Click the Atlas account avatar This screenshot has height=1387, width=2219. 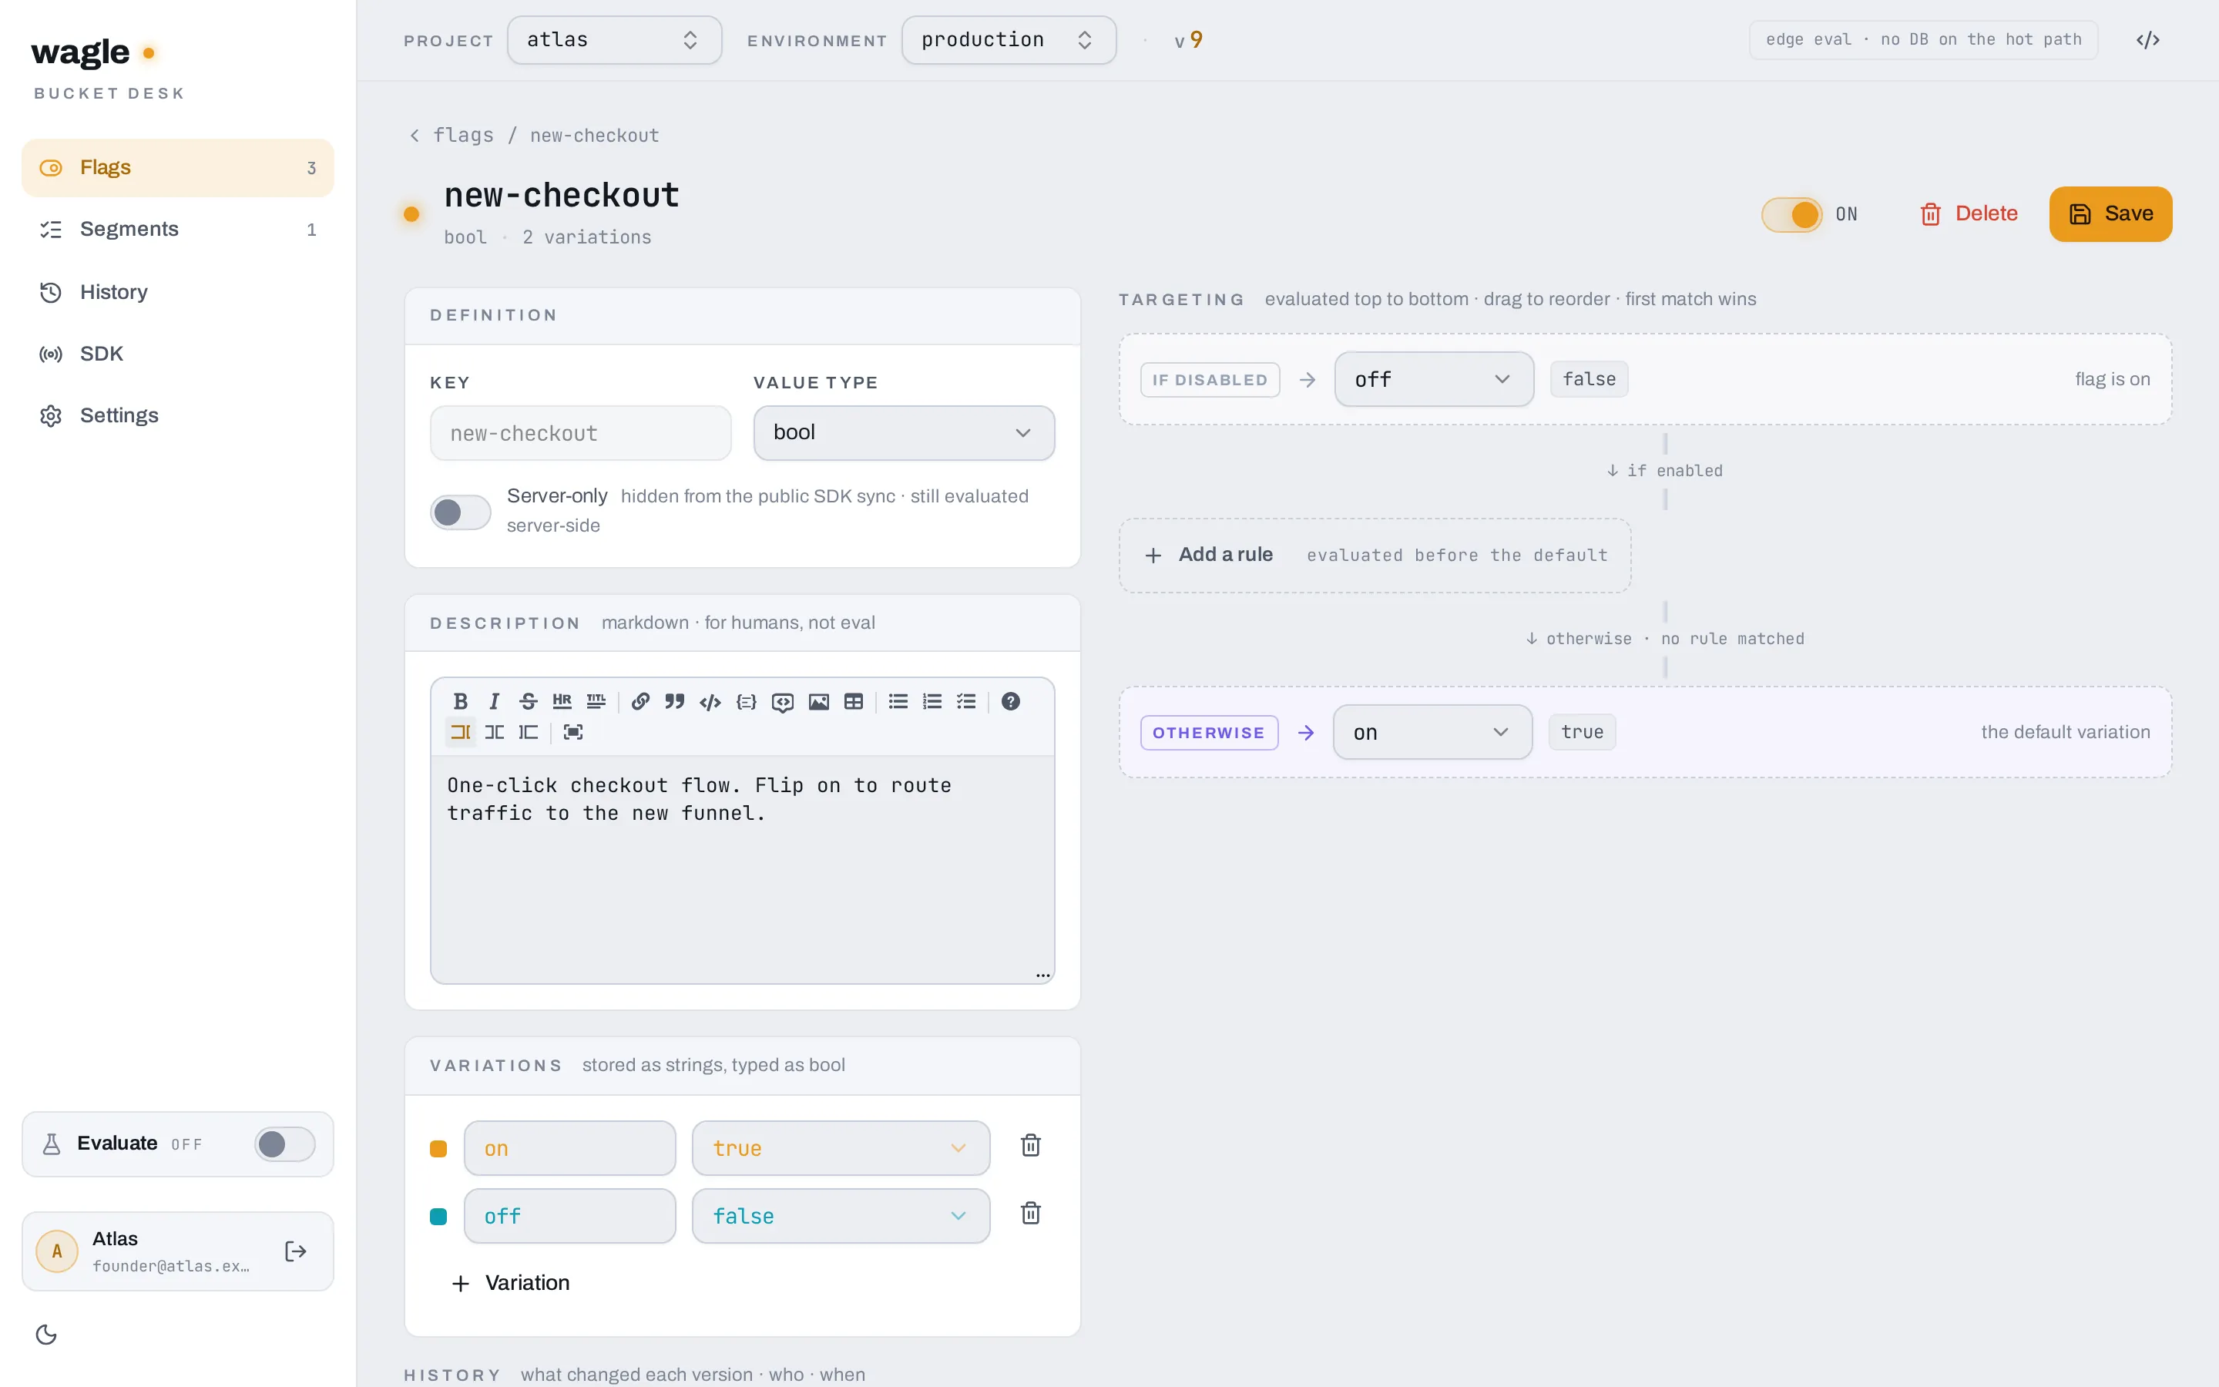(x=57, y=1251)
